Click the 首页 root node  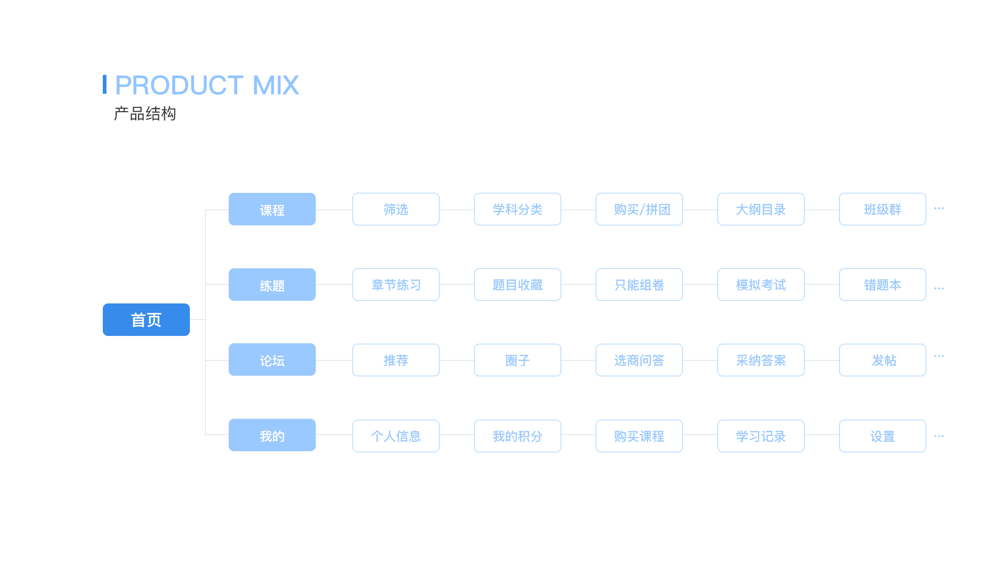tap(146, 320)
